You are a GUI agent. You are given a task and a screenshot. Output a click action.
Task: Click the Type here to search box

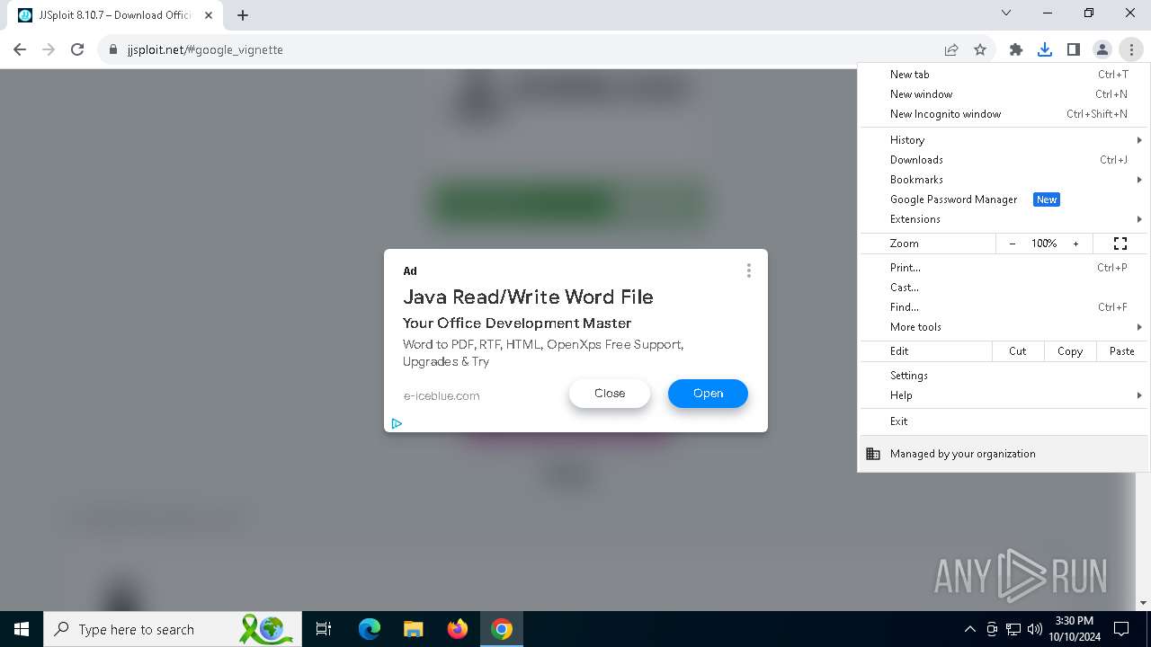click(x=171, y=629)
